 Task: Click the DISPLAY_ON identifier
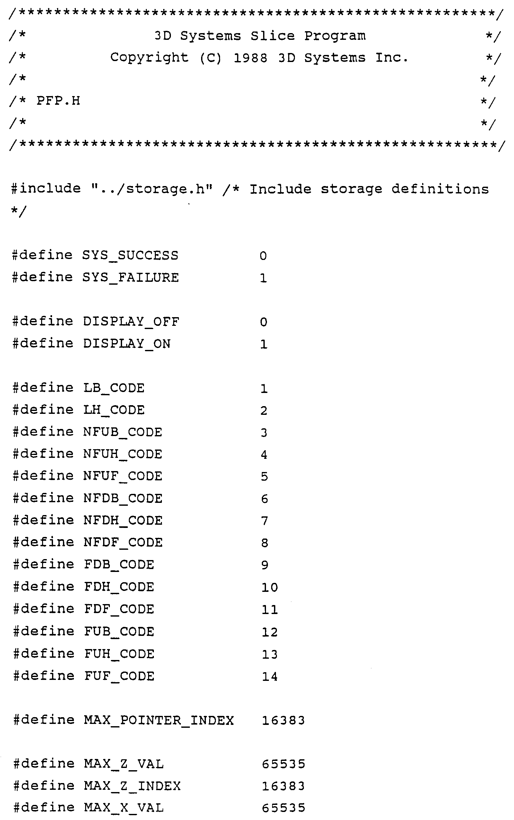click(127, 343)
